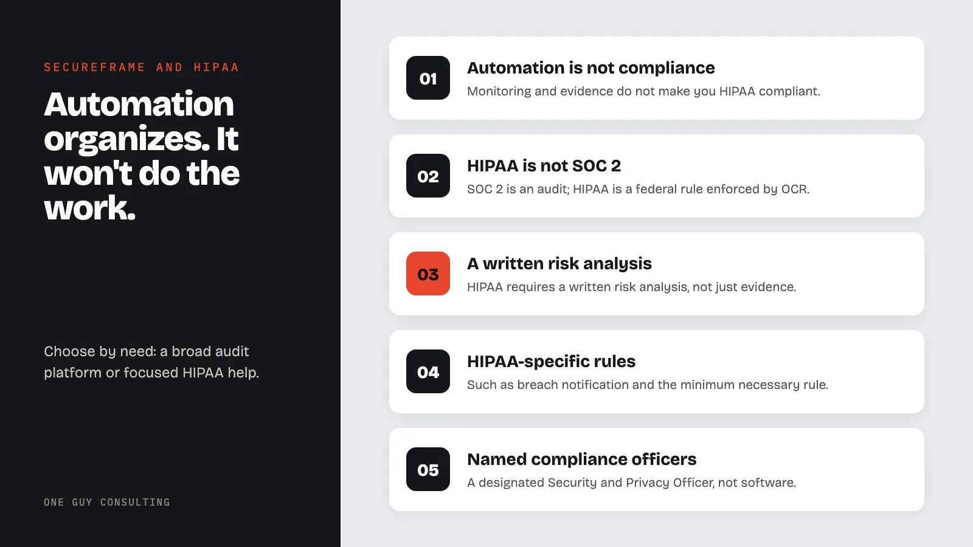Click the 'Monitoring and evidence do not make' description

pyautogui.click(x=643, y=91)
